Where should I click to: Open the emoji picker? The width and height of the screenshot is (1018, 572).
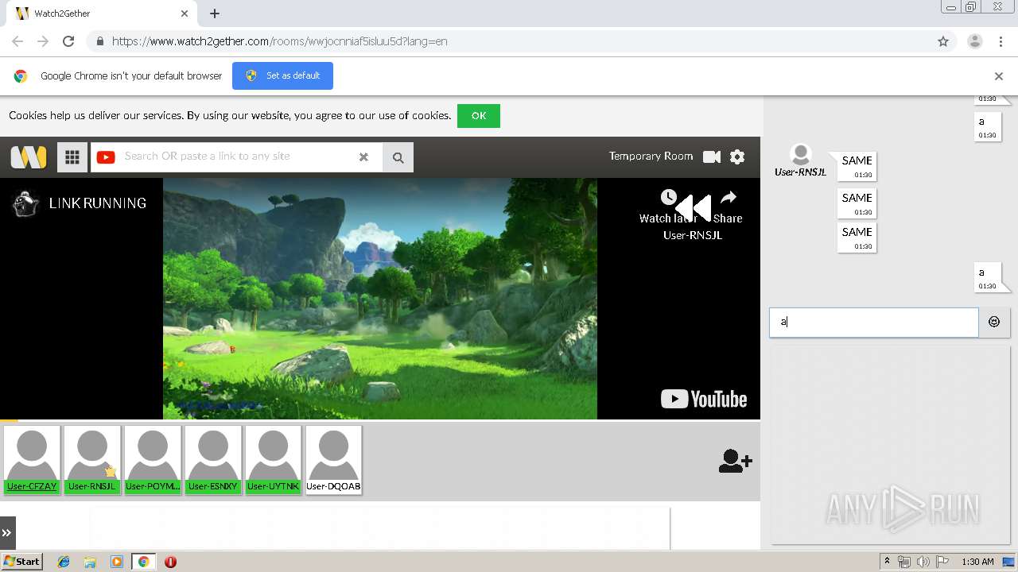994,322
